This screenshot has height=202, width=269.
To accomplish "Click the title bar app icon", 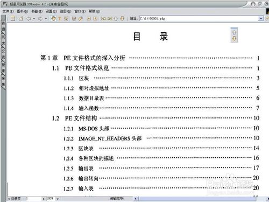I will coord(5,4).
